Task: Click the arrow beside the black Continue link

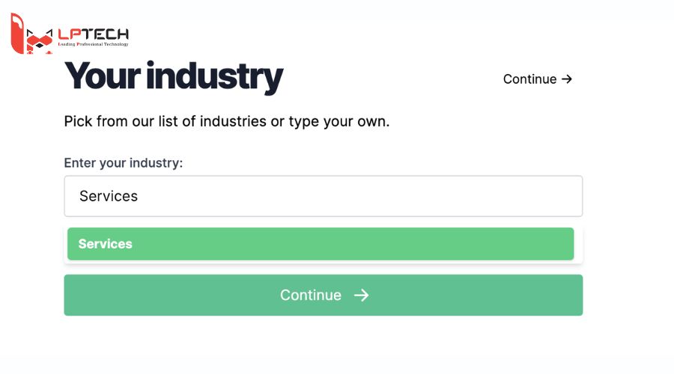Action: [567, 79]
